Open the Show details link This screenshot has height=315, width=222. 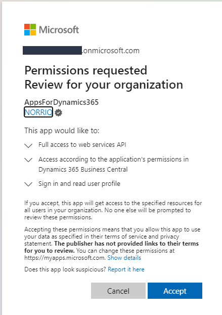124,258
